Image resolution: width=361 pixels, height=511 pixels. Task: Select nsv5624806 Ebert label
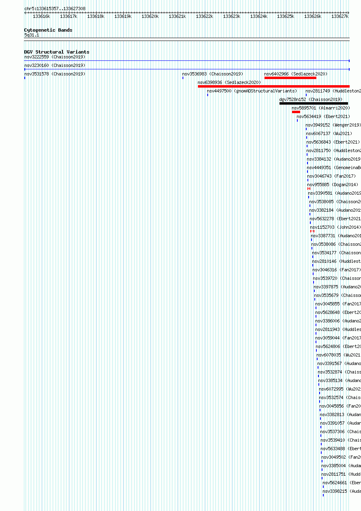tap(338, 346)
